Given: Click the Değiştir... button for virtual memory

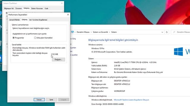Looking at the screenshot, I should pos(58,59).
